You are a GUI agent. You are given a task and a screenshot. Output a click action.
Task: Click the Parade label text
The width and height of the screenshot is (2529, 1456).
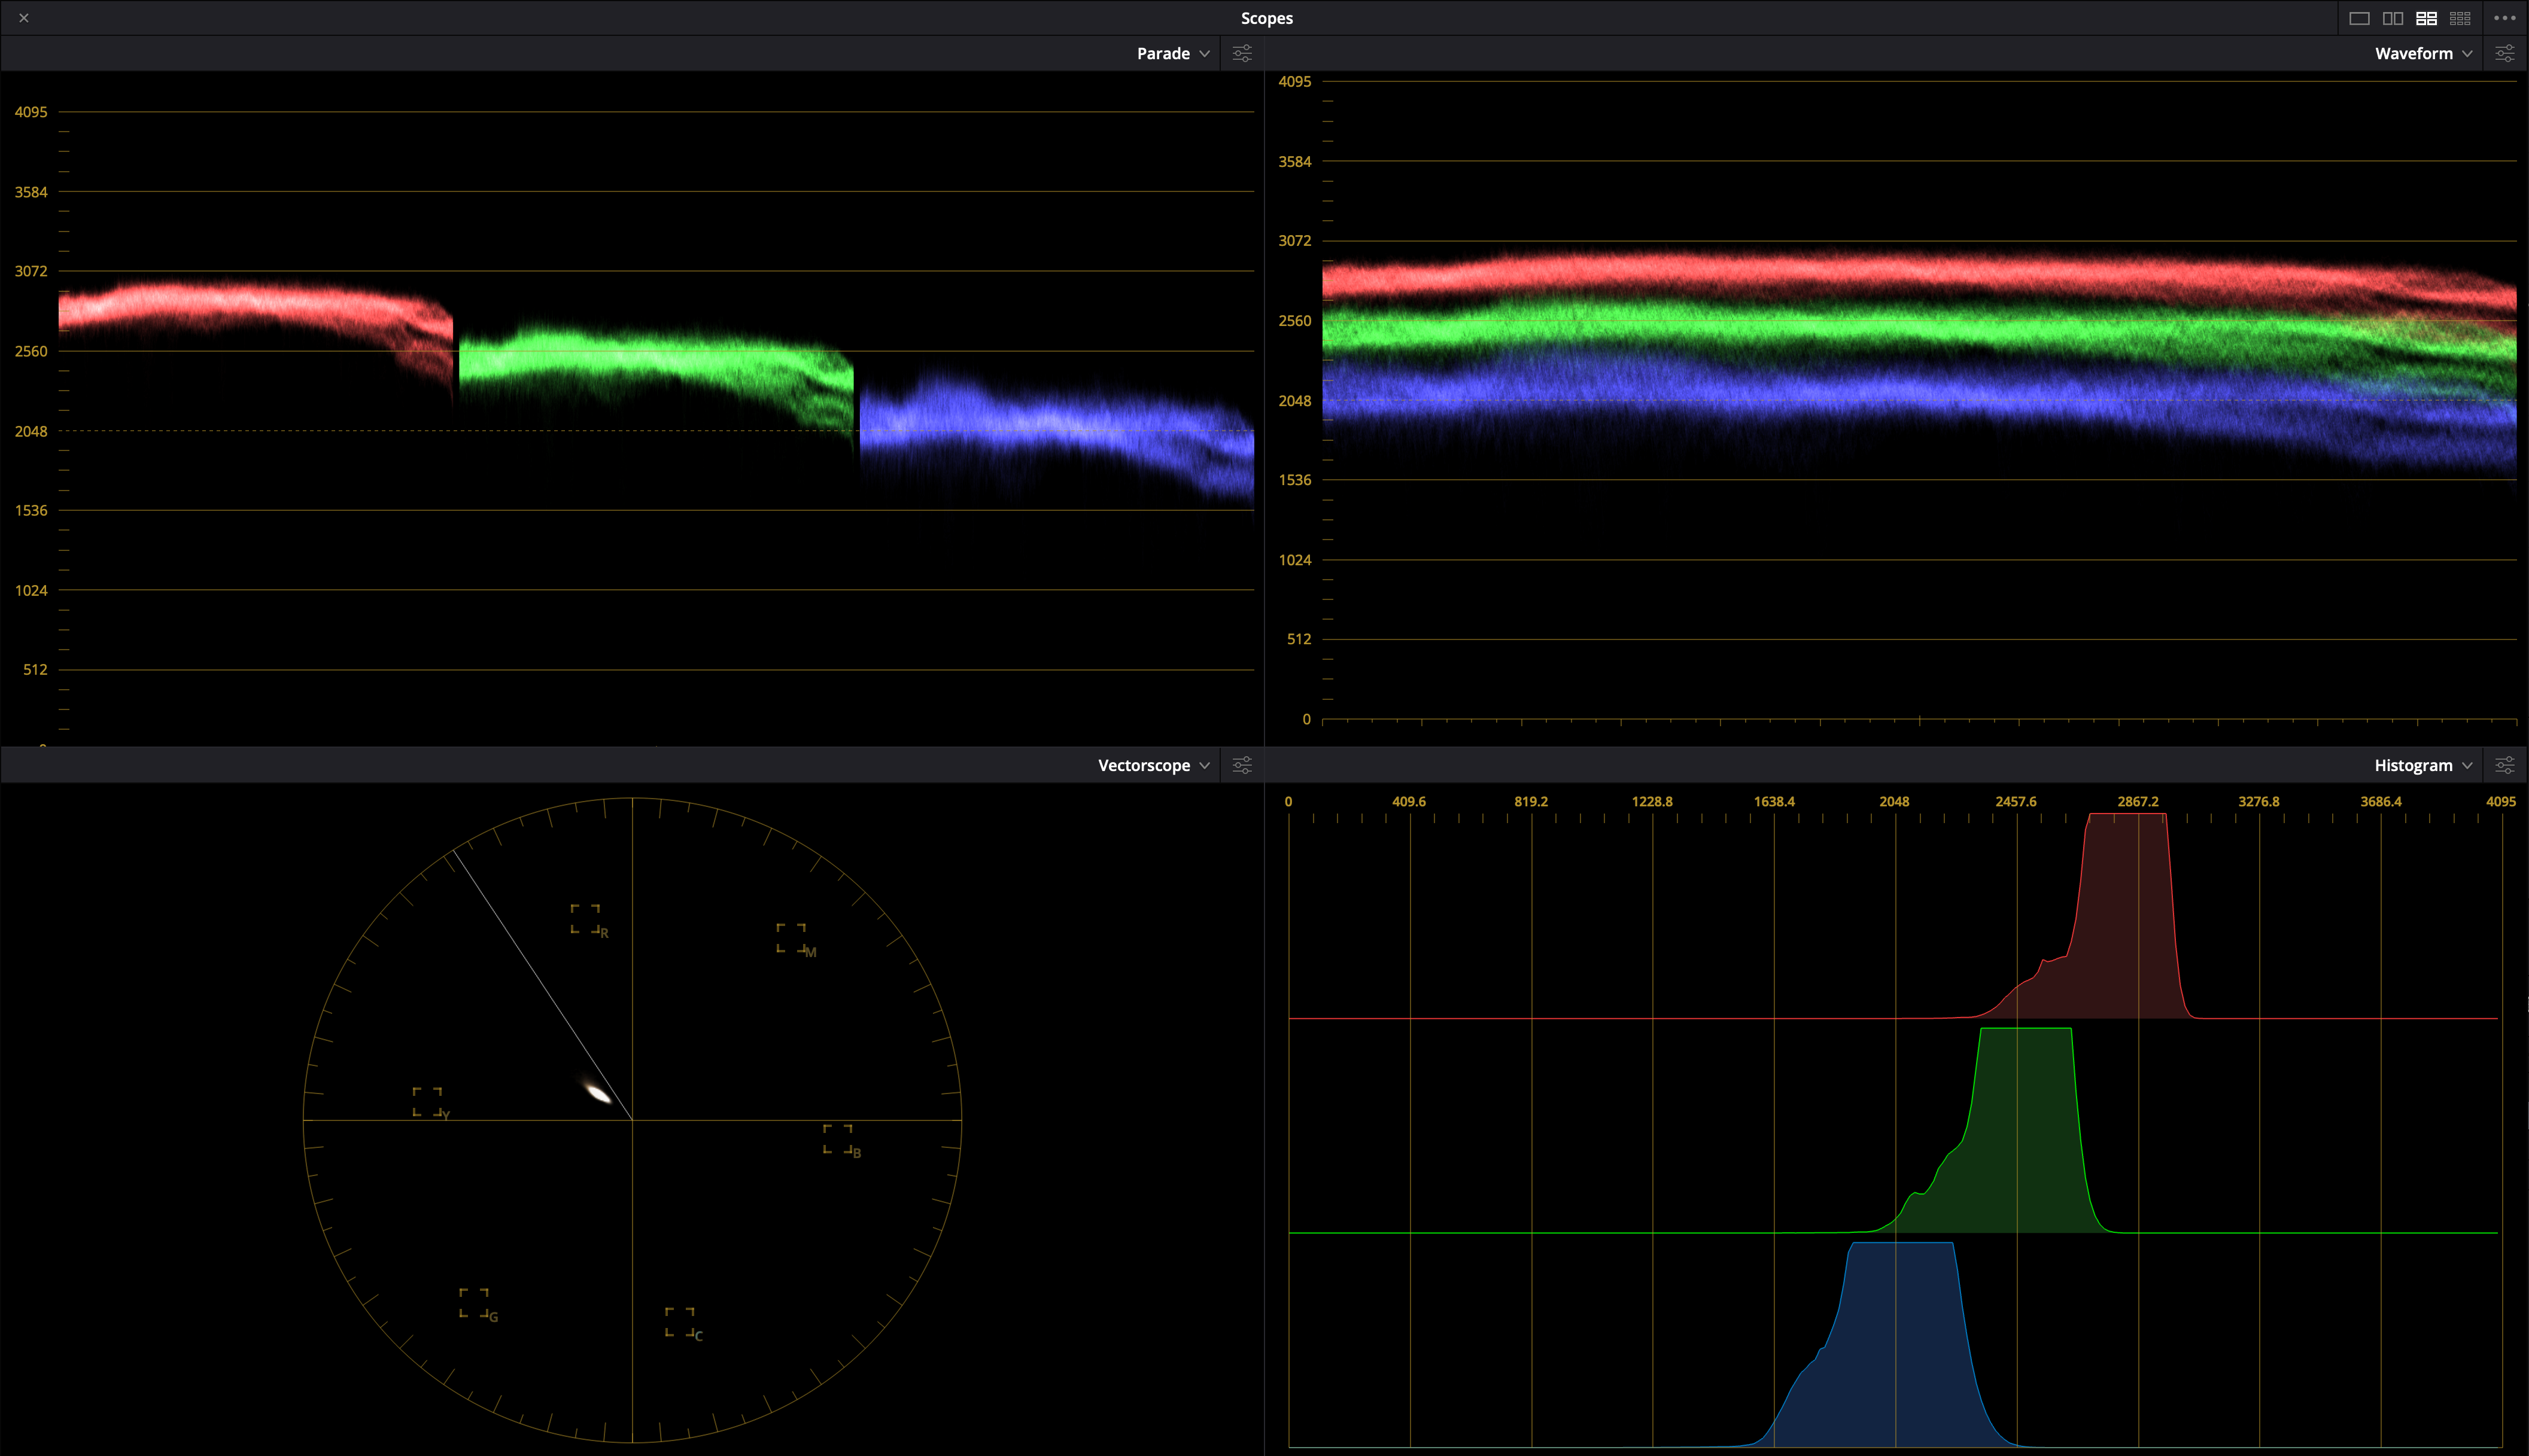coord(1162,53)
